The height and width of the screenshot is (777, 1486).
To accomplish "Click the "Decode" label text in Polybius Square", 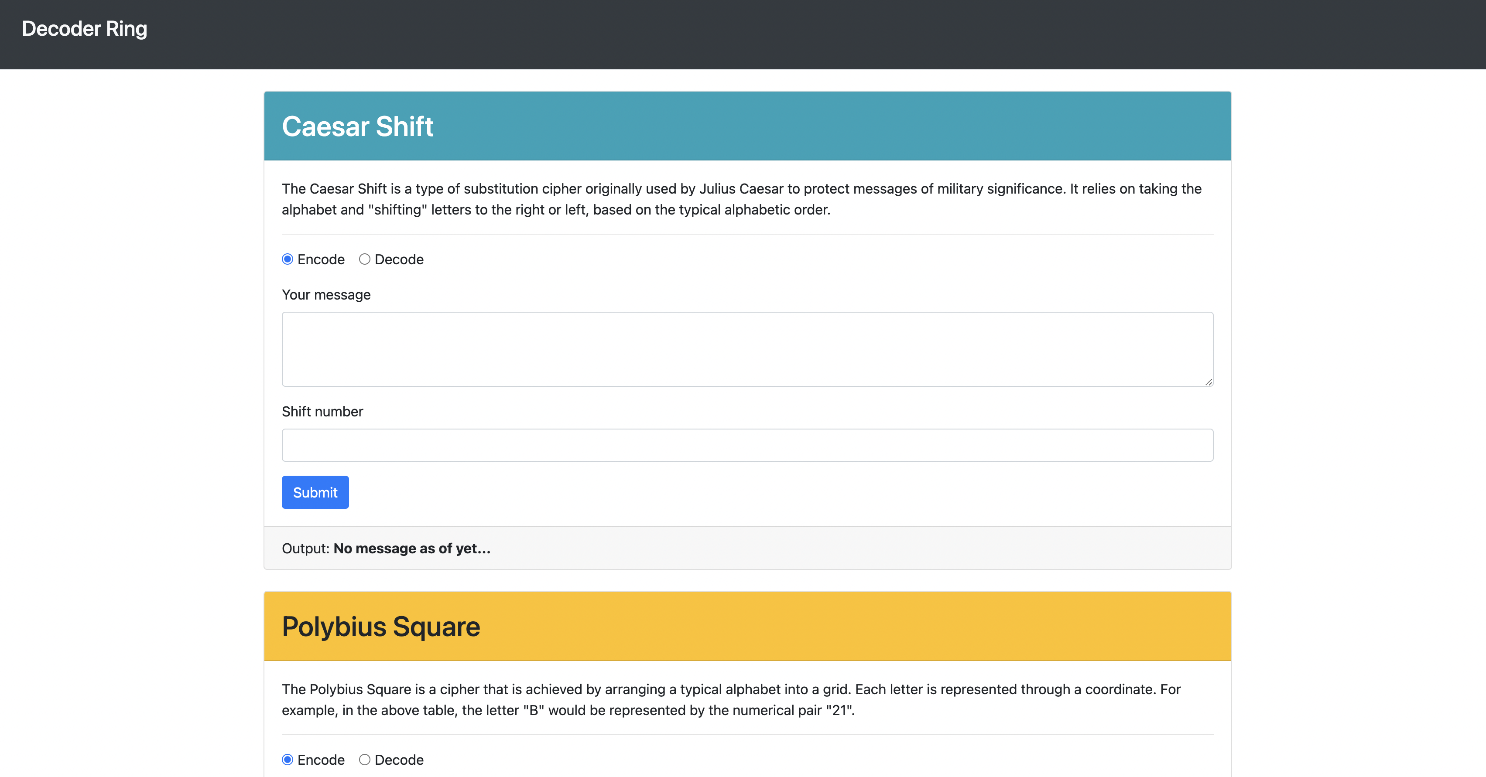I will click(x=399, y=760).
